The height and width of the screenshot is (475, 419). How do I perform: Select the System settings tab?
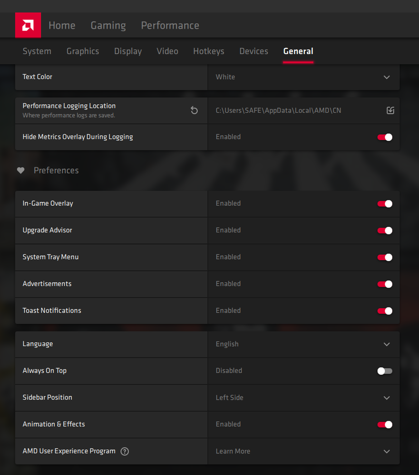point(37,51)
